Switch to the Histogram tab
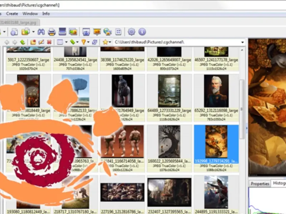Image resolution: width=286 pixels, height=214 pixels. tap(279, 183)
